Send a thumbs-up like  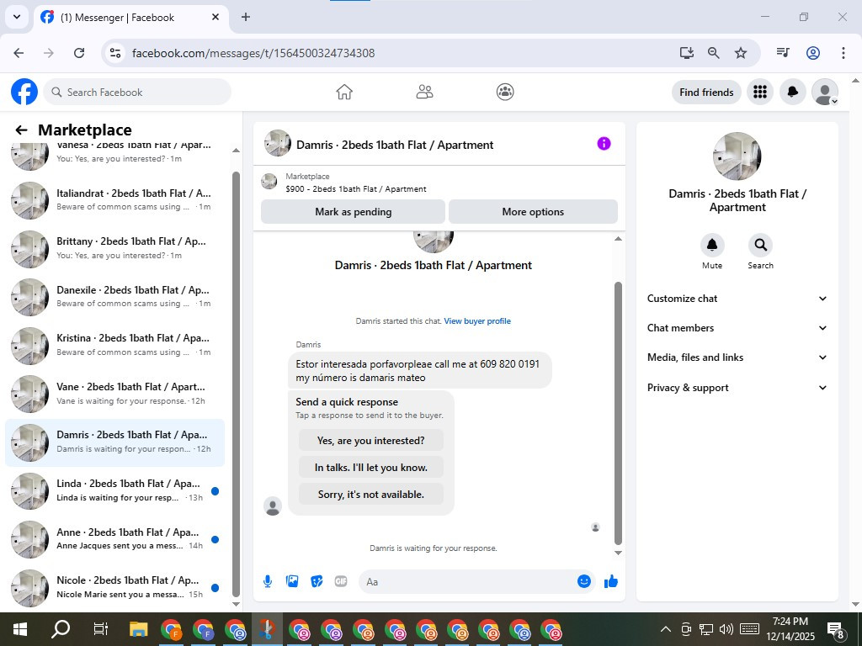(611, 581)
